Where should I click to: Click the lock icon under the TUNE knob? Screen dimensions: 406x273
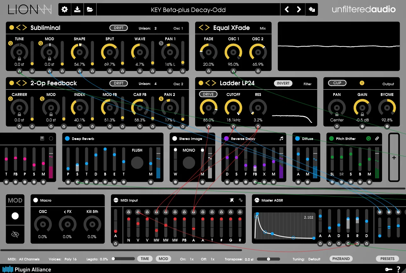pyautogui.click(x=19, y=58)
